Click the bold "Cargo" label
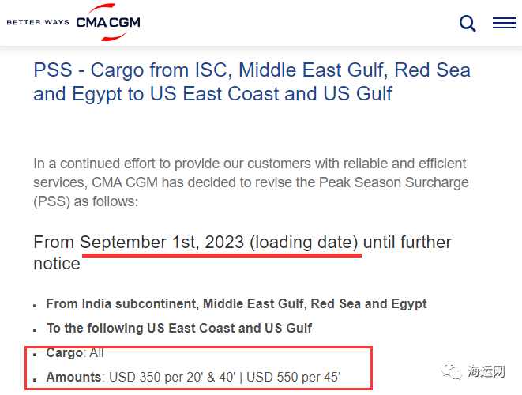Screen dimensions: 522x395 [x=65, y=352]
